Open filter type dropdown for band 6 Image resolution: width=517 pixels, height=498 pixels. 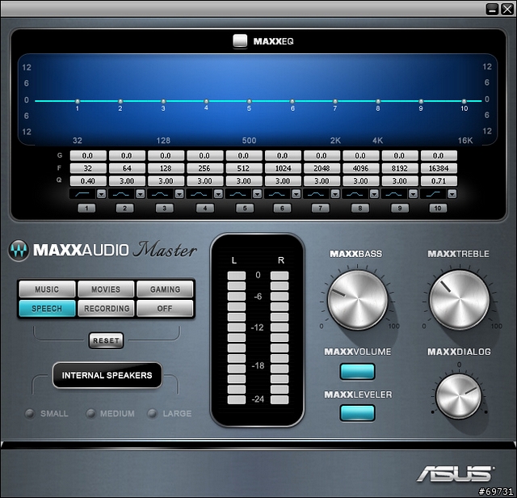point(296,194)
